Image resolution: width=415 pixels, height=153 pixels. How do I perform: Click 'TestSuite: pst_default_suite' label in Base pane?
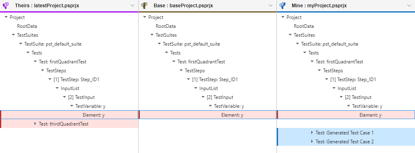[191, 44]
